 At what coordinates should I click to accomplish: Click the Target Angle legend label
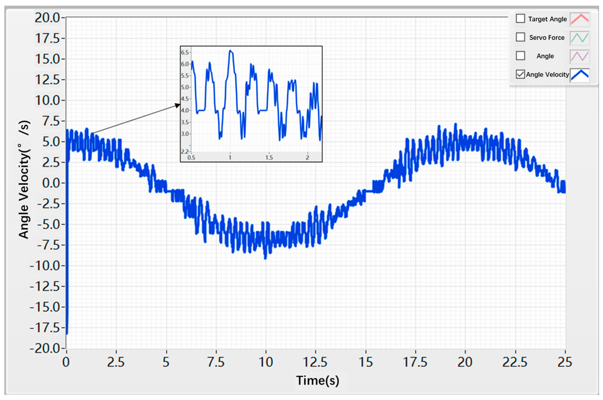point(547,19)
